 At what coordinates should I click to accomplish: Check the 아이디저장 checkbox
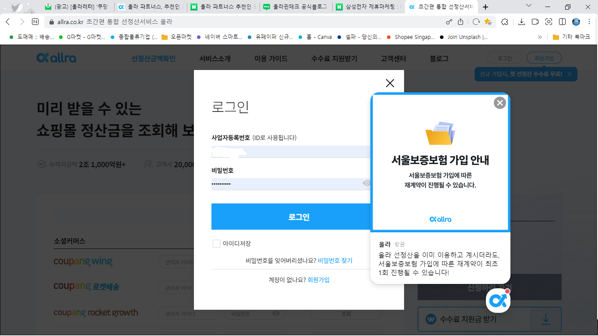click(216, 244)
